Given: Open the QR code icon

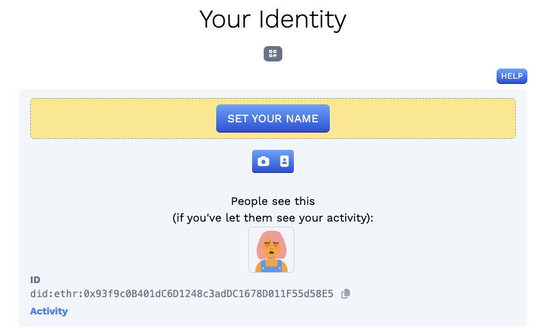Looking at the screenshot, I should pyautogui.click(x=273, y=54).
